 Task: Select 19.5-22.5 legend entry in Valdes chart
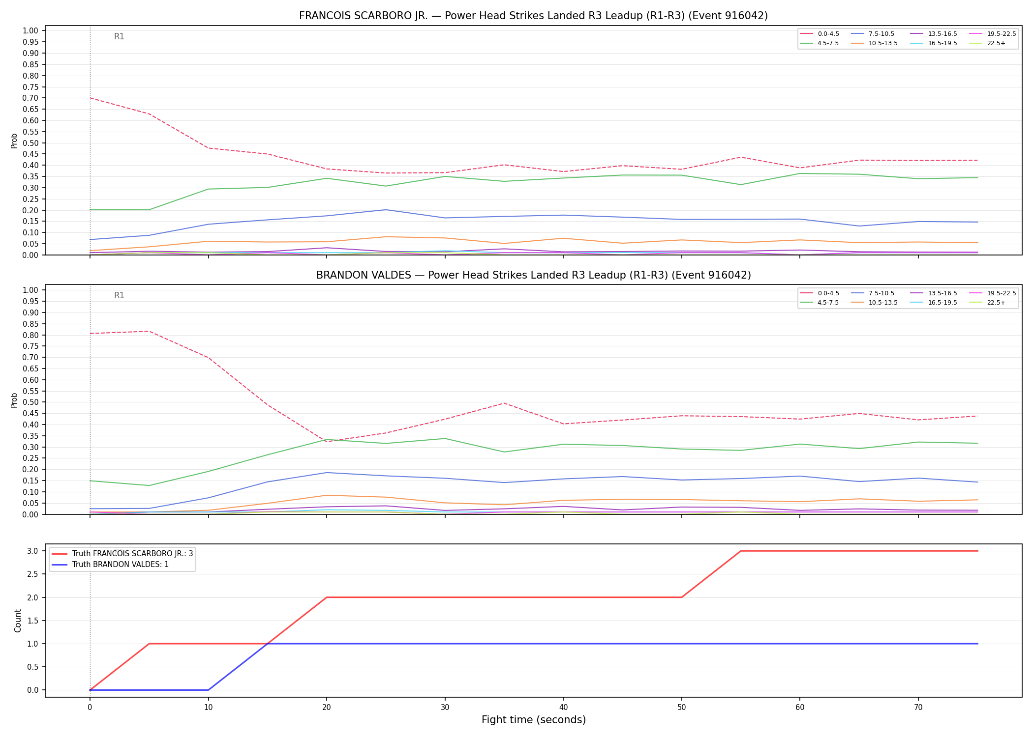click(993, 293)
